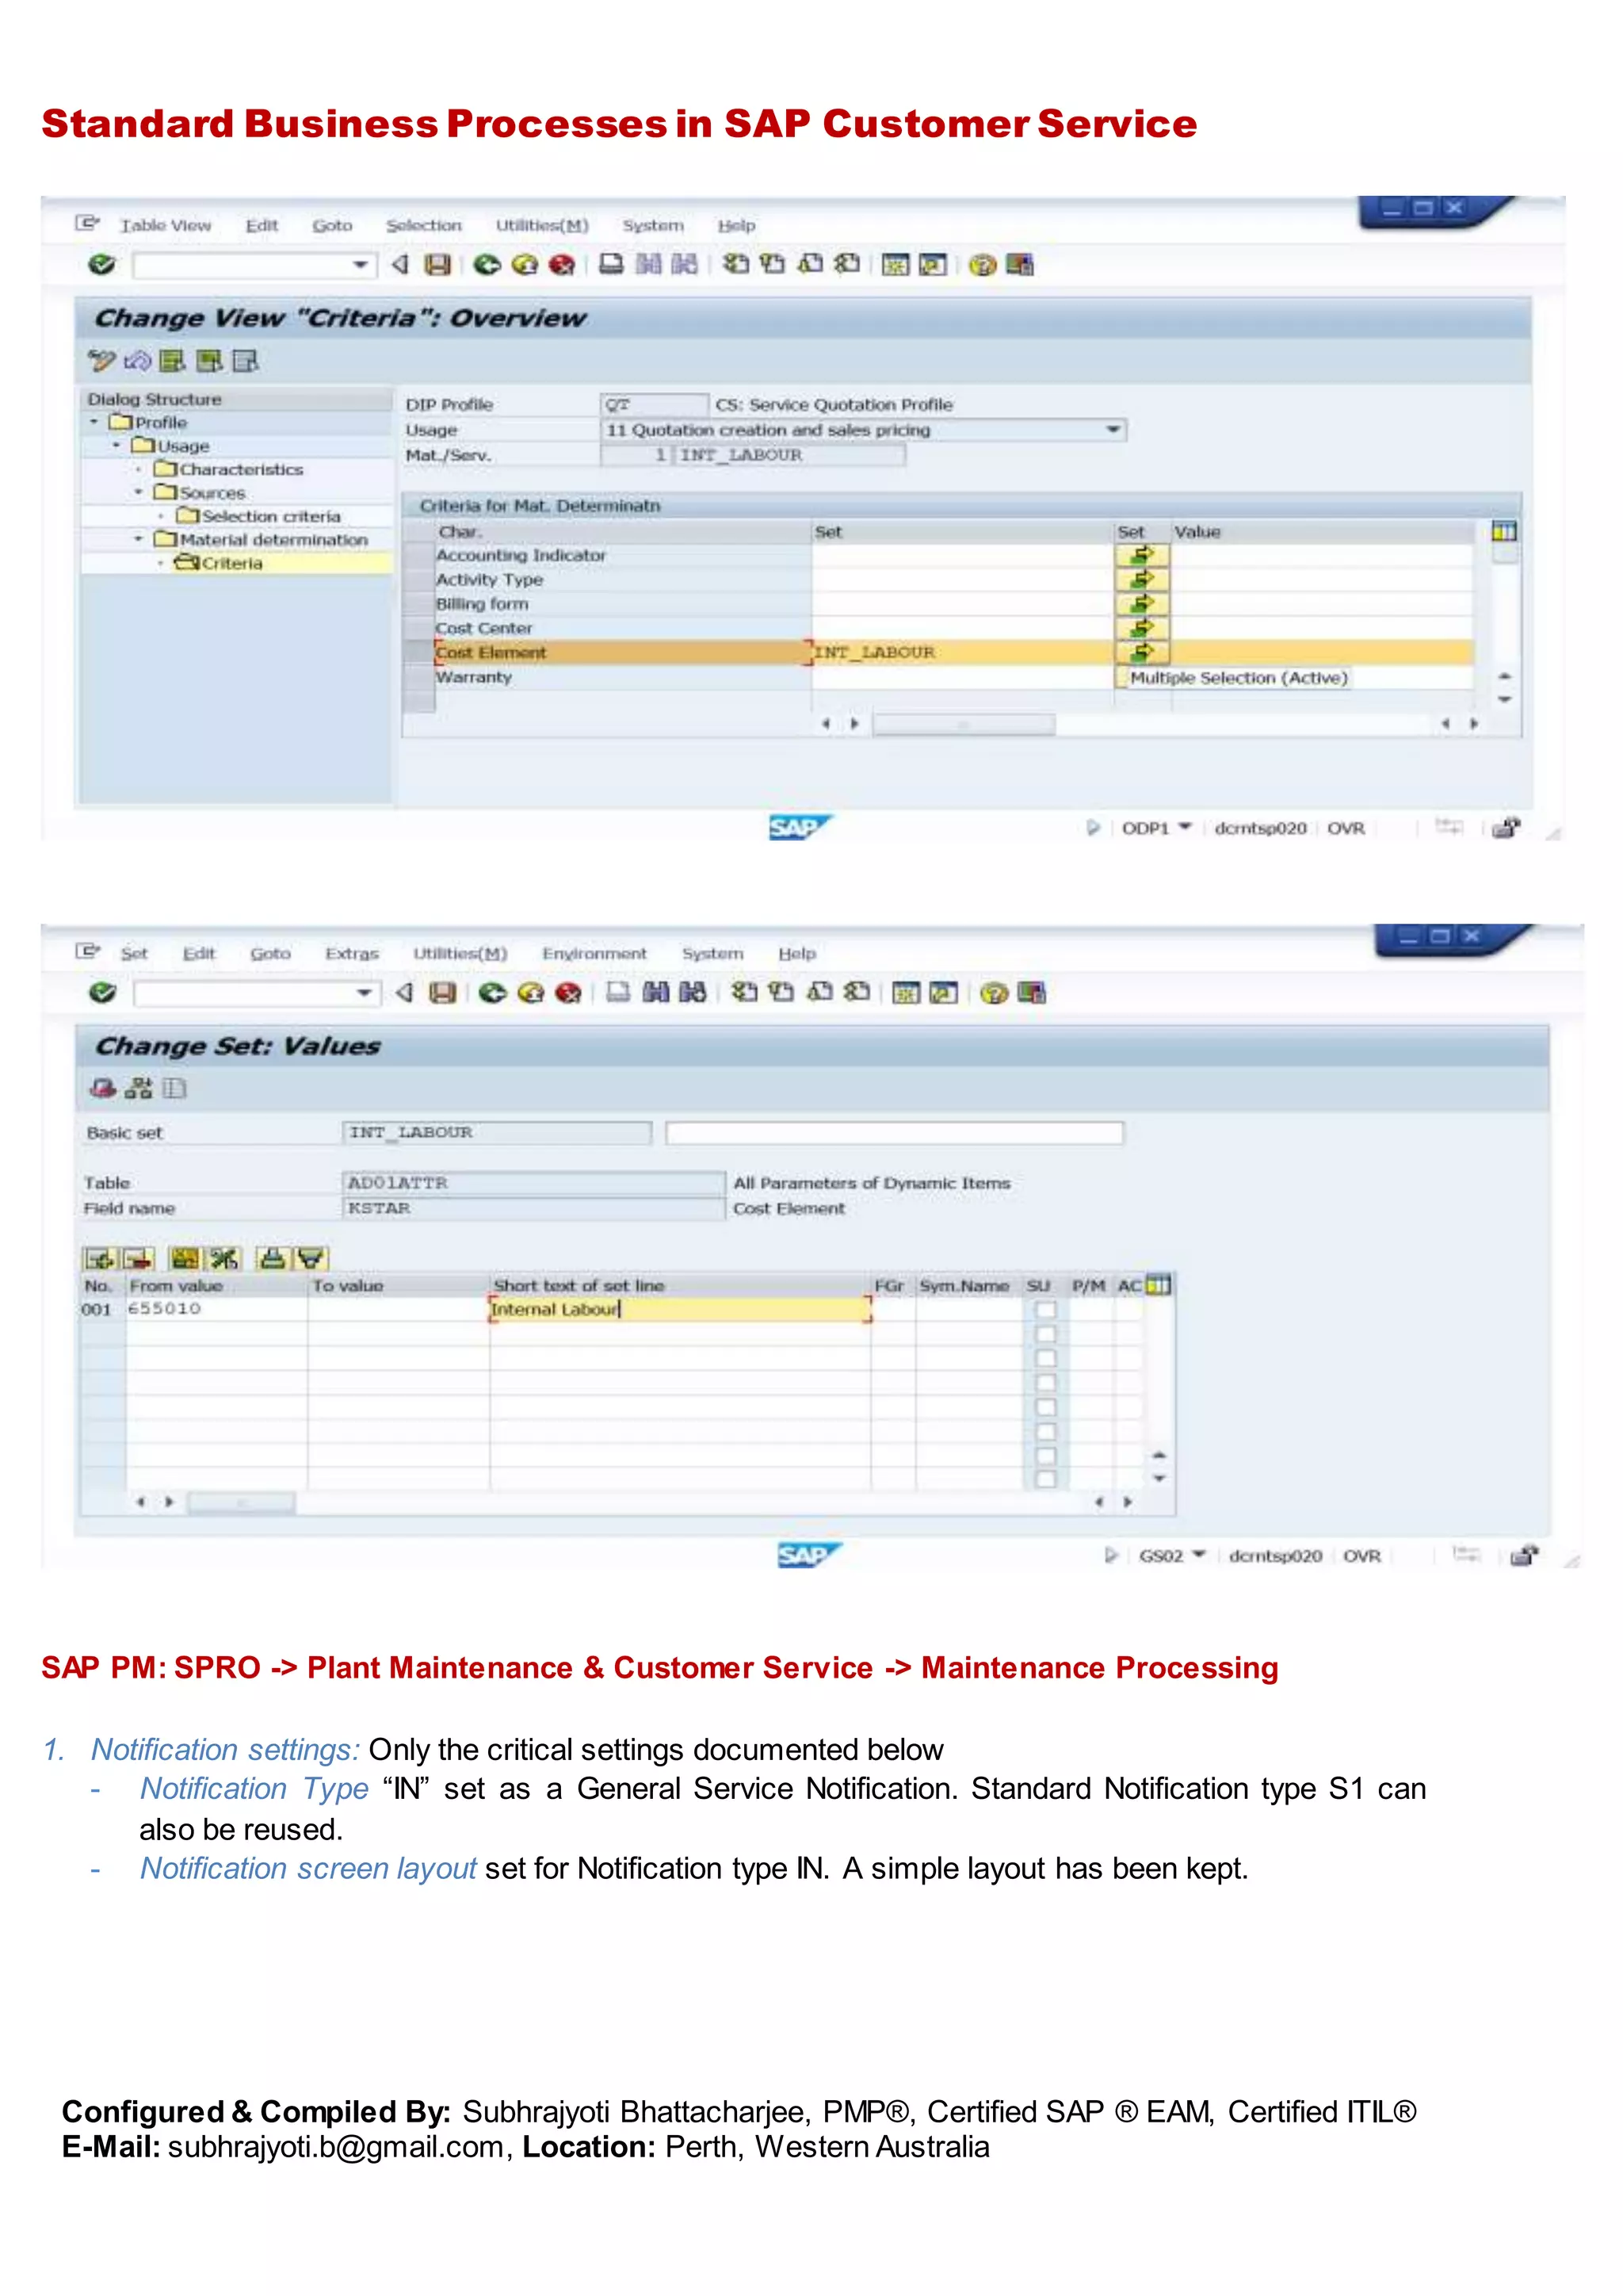Viewport: 1623px width, 2296px height.
Task: Open the Set menu in Change Set window
Action: point(134,954)
